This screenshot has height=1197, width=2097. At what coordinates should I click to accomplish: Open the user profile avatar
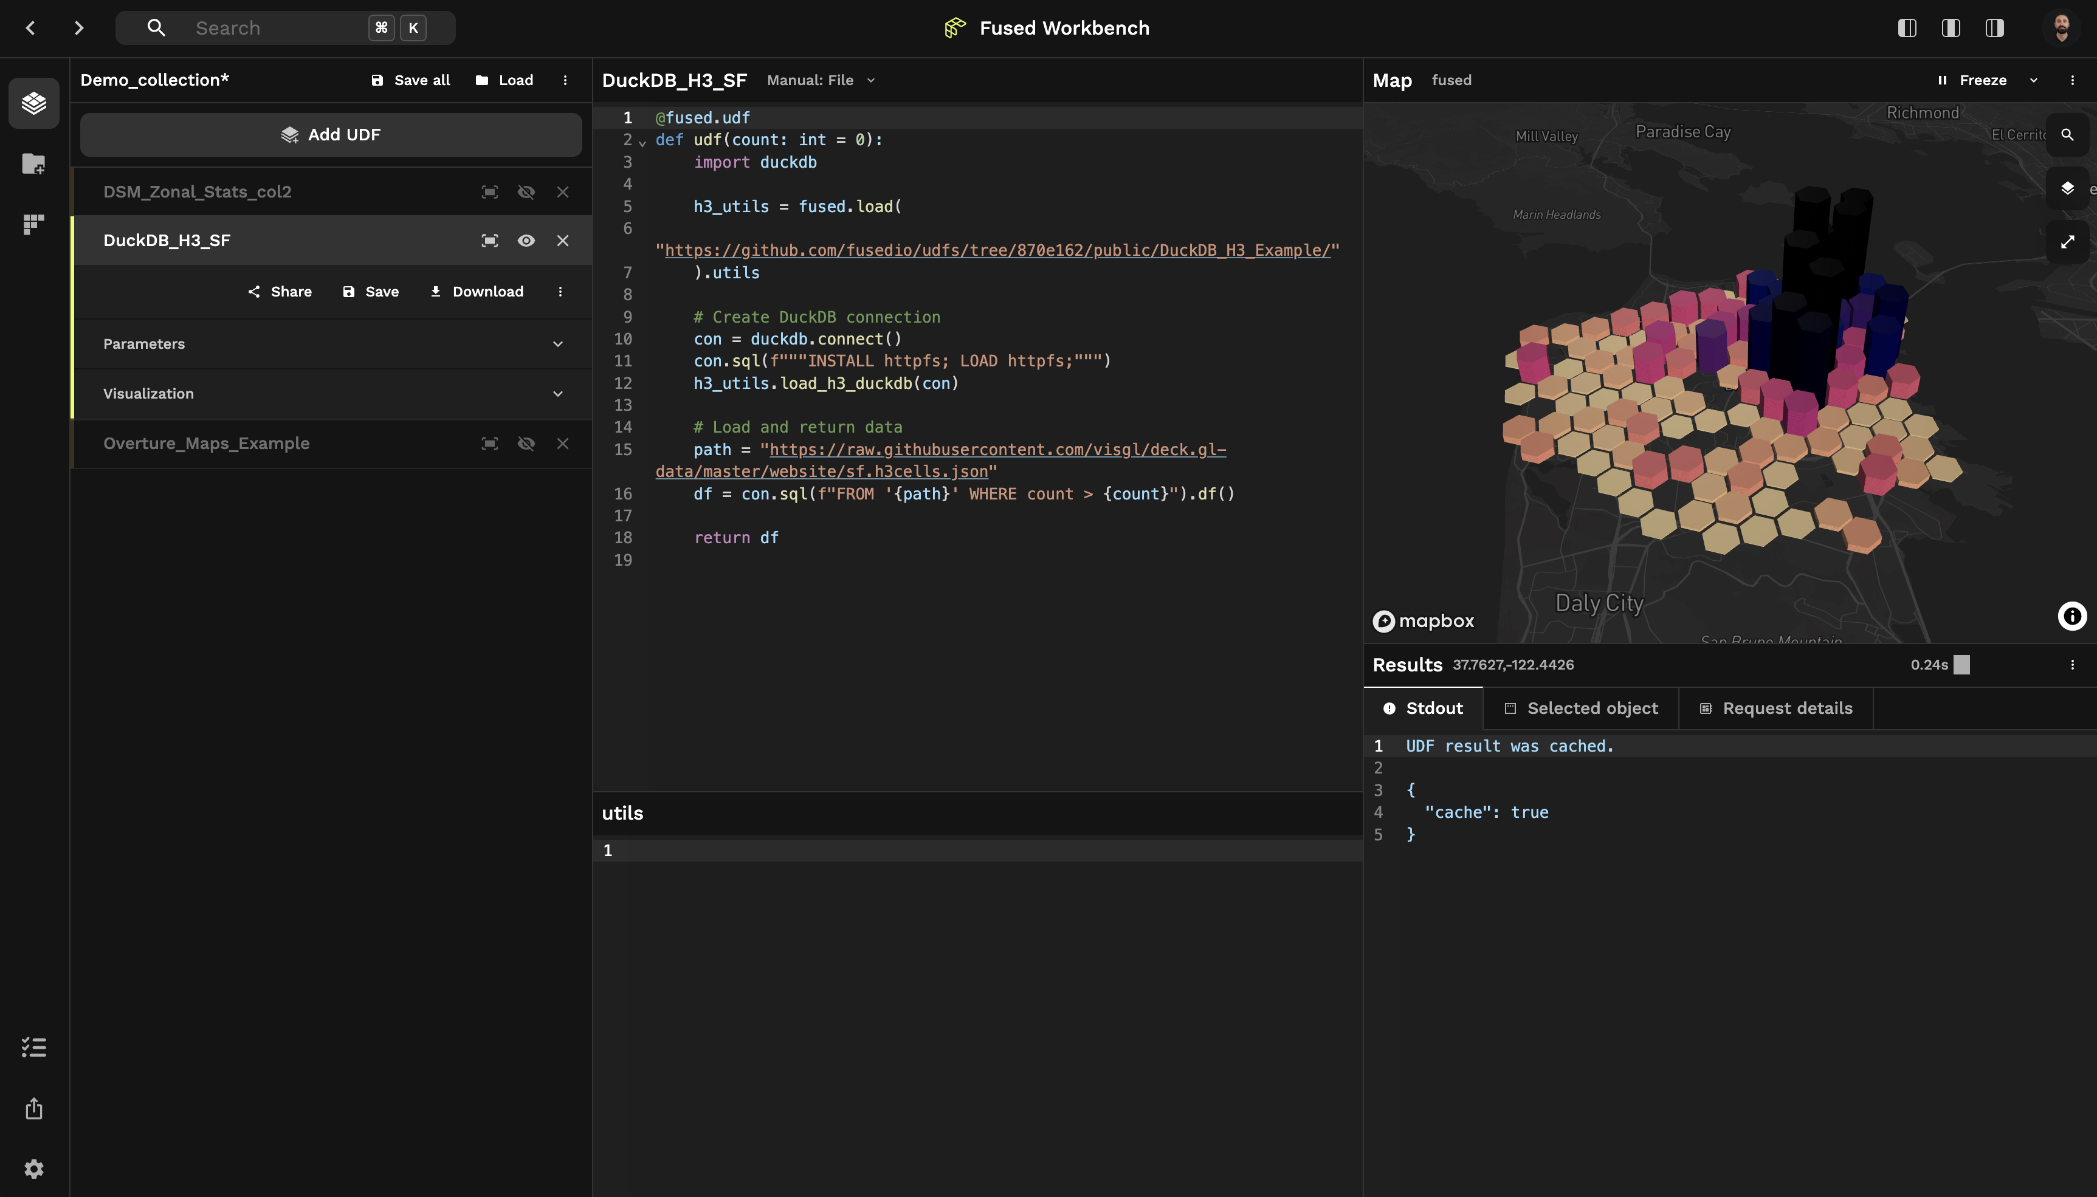(x=2061, y=28)
